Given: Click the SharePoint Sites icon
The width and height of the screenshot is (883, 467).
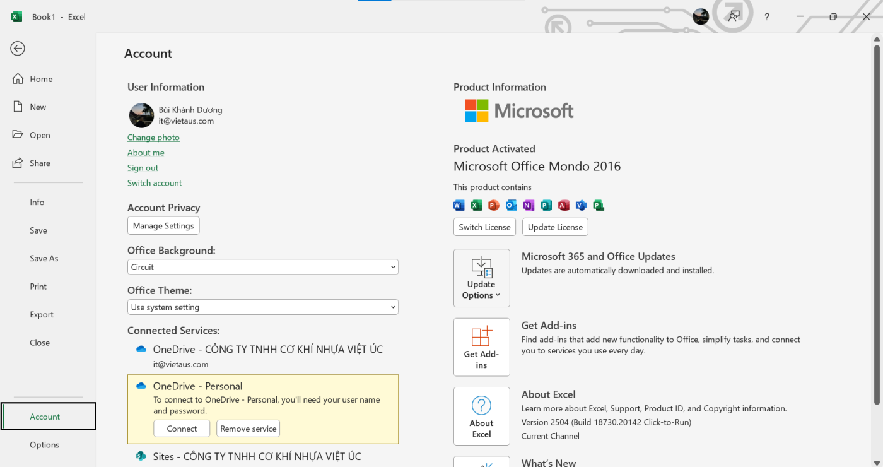Looking at the screenshot, I should [x=141, y=456].
